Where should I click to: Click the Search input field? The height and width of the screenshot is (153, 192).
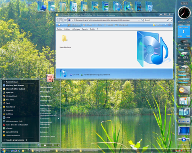pyautogui.click(x=155, y=20)
